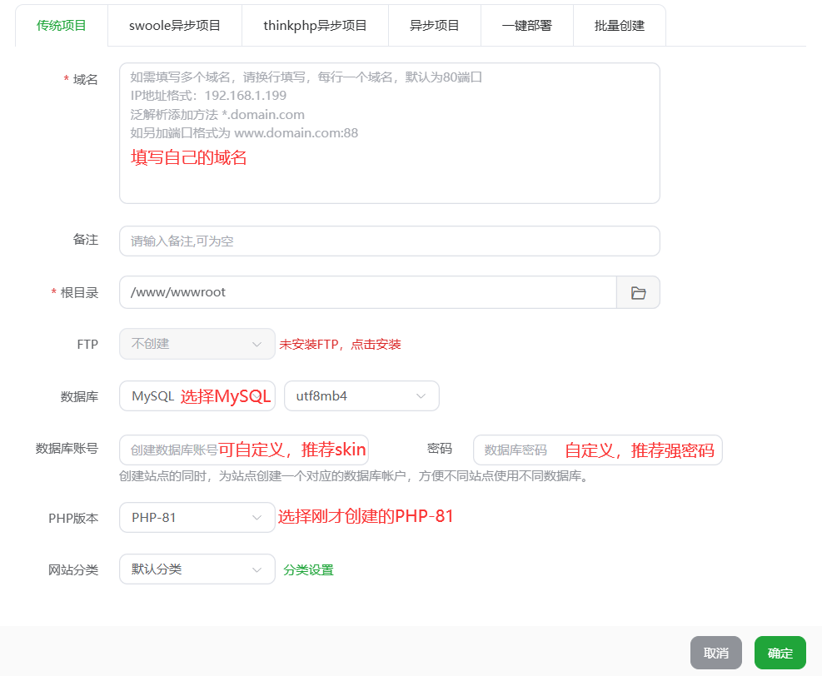822x676 pixels.
Task: Click into the 域名 text area
Action: 389,133
